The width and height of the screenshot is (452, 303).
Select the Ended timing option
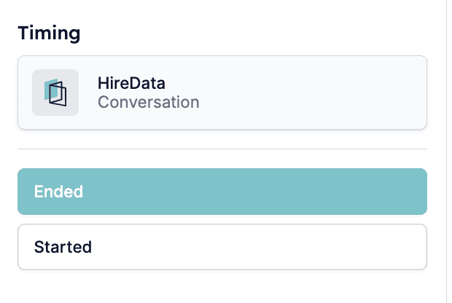222,192
